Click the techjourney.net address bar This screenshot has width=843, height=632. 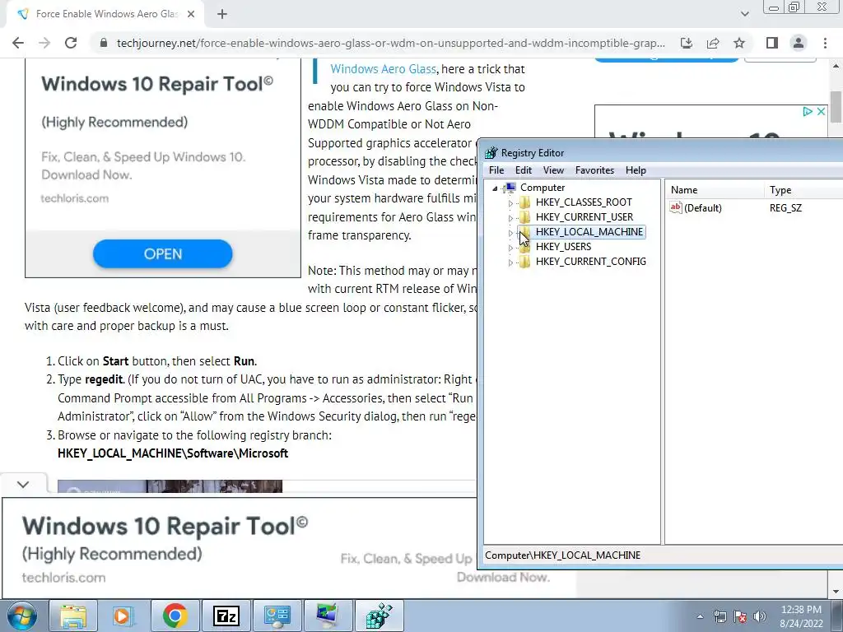[391, 43]
